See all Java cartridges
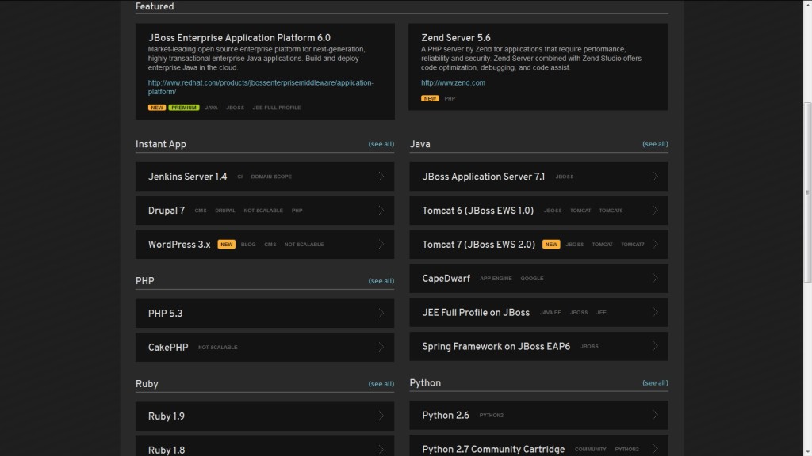Viewport: 812px width, 456px height. click(x=655, y=144)
